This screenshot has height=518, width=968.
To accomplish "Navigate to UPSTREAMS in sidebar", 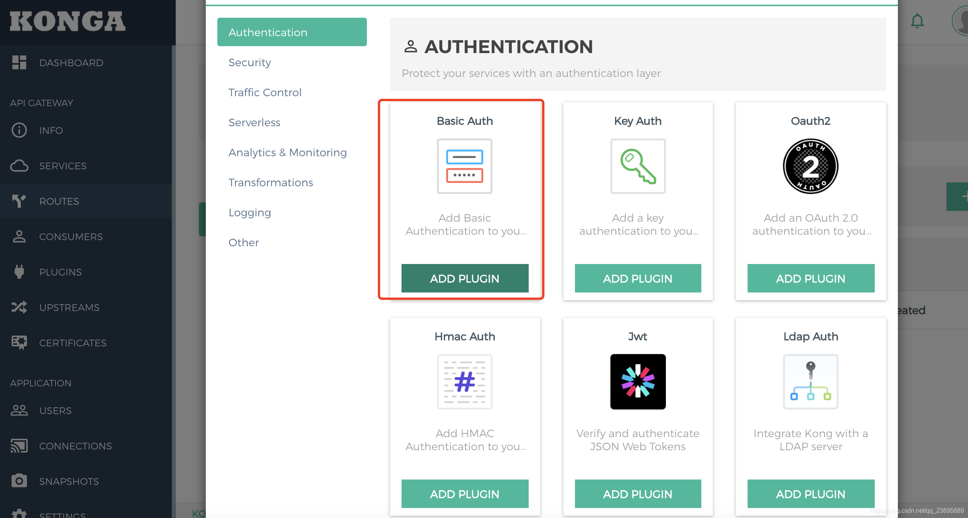I will pyautogui.click(x=86, y=307).
